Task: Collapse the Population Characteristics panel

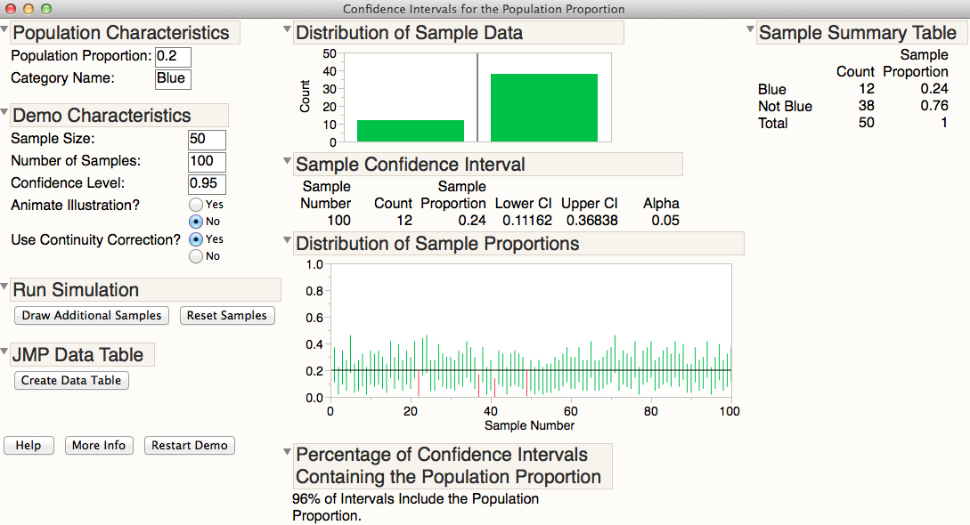Action: click(x=6, y=29)
